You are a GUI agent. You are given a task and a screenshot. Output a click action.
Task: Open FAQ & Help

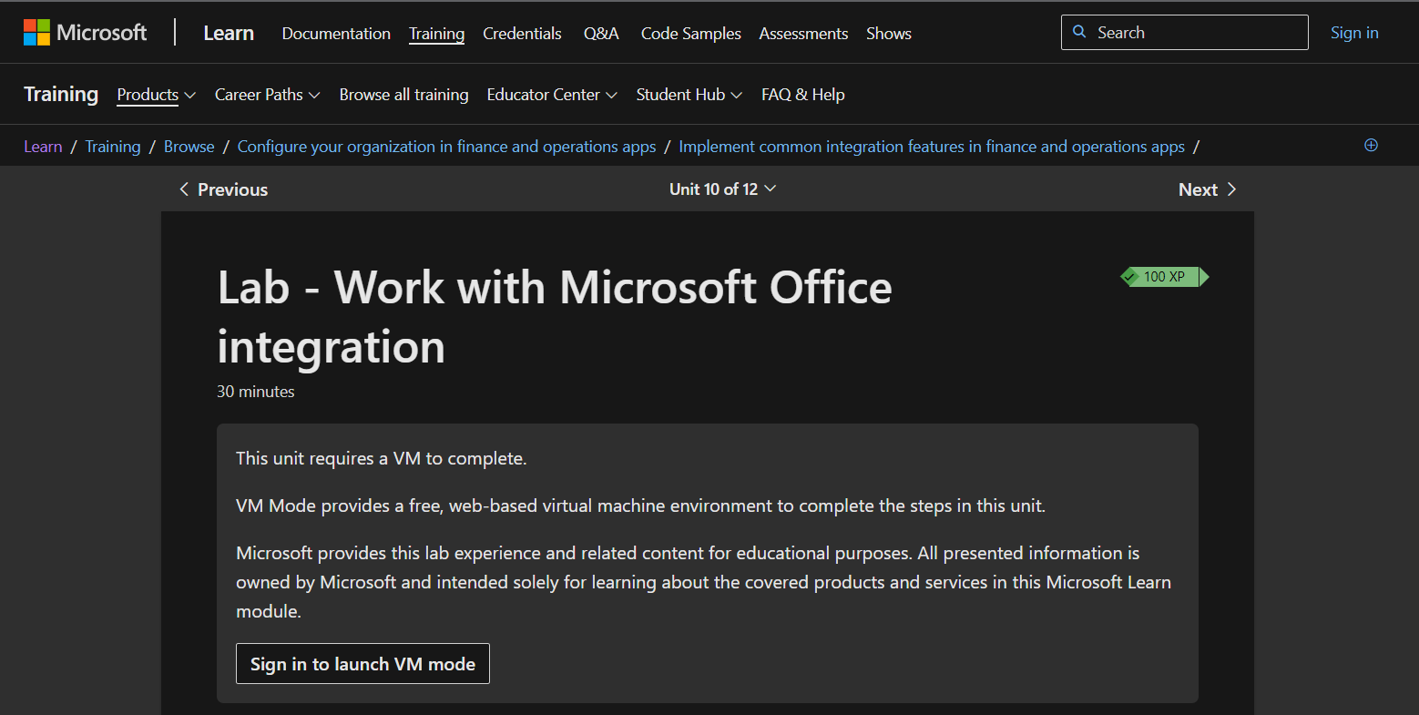pos(803,95)
